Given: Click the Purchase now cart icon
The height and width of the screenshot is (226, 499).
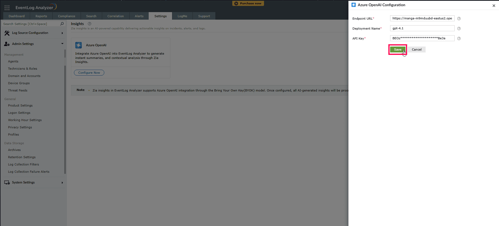Looking at the screenshot, I should tap(236, 3).
